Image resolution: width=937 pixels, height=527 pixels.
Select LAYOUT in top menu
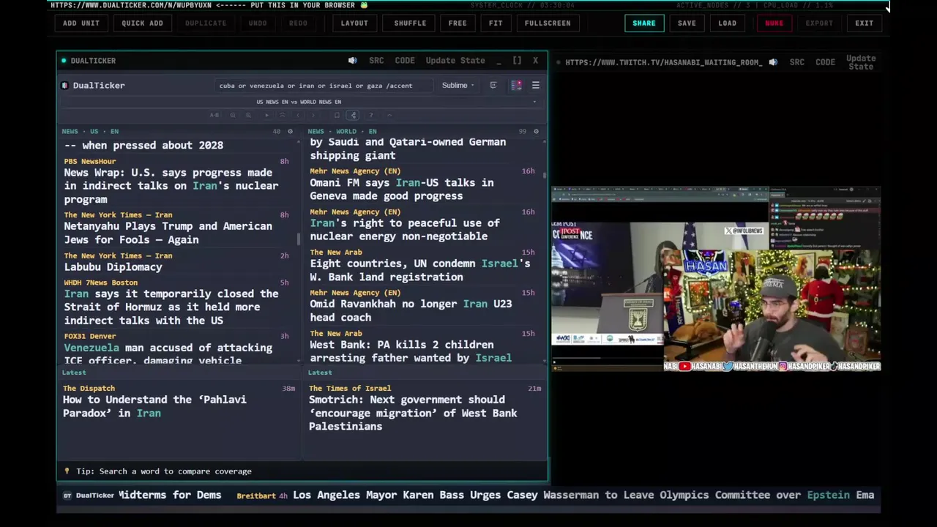[x=354, y=23]
